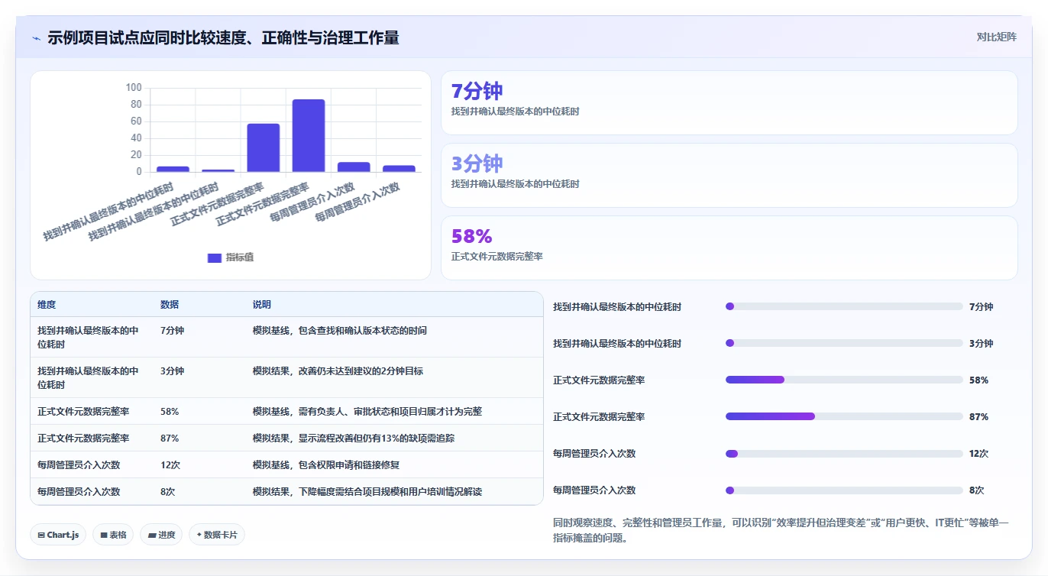Click the tallest bar in the bar chart
This screenshot has width=1048, height=576.
pyautogui.click(x=309, y=136)
